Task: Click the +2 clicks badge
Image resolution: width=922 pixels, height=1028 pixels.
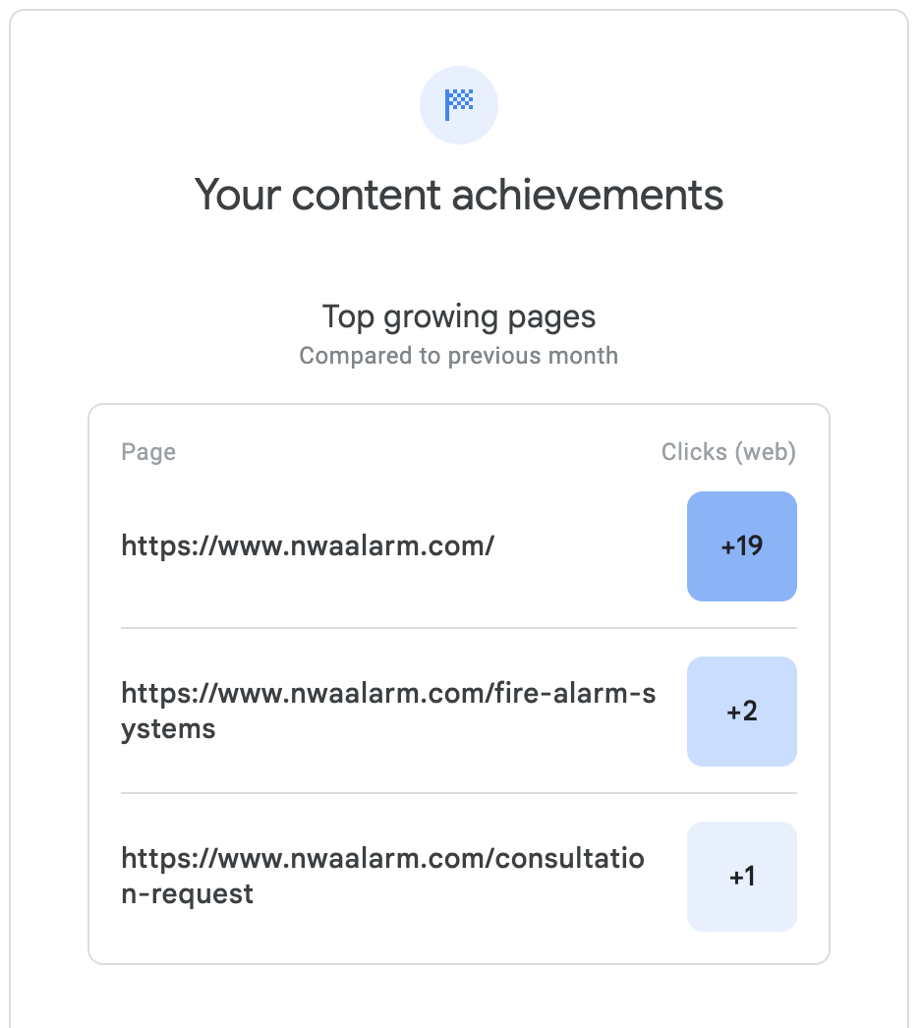Action: (x=741, y=712)
